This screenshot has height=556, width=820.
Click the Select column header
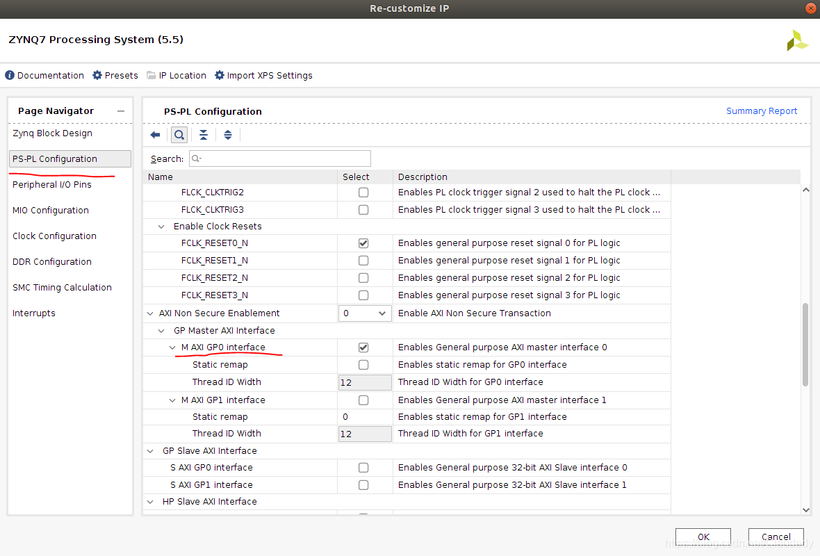pyautogui.click(x=365, y=177)
